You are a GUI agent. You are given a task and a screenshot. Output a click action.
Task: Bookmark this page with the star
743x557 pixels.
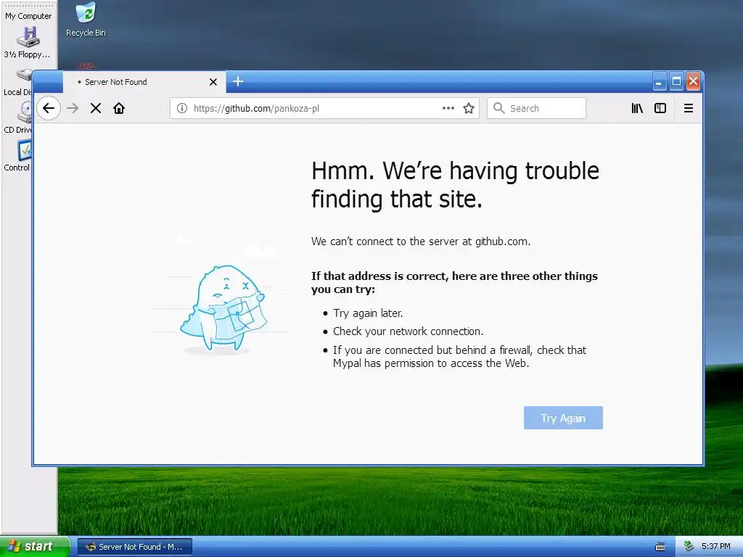[469, 109]
